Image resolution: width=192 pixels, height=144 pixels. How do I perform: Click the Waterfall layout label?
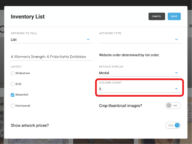[22, 95]
